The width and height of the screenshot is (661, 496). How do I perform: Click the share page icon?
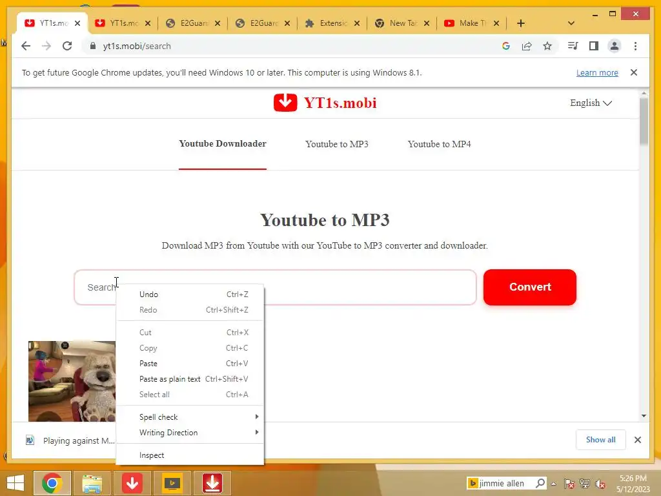(527, 46)
